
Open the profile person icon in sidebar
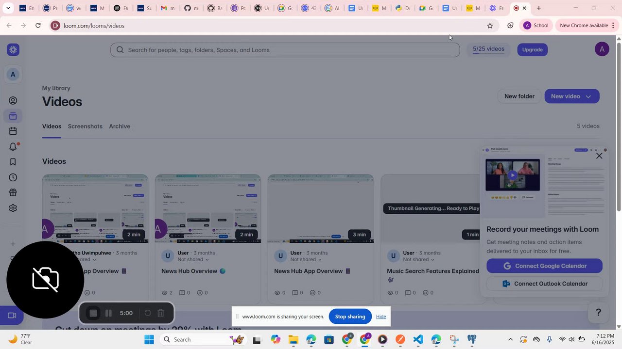coord(13,101)
